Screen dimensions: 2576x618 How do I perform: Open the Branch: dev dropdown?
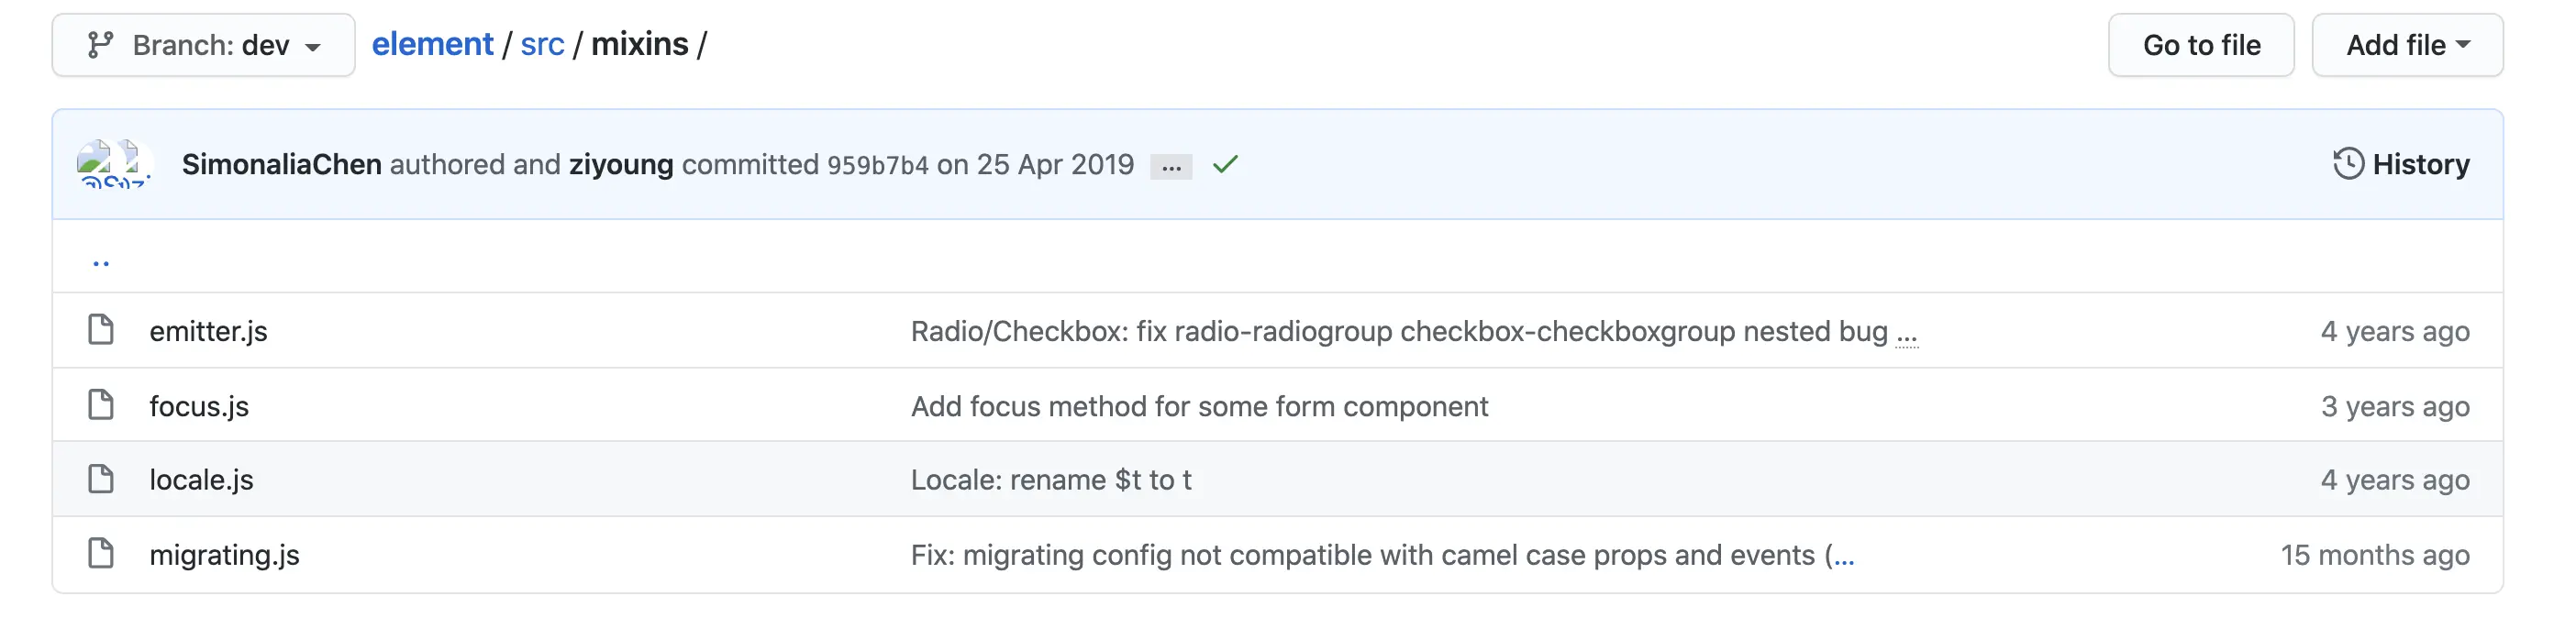pyautogui.click(x=204, y=45)
